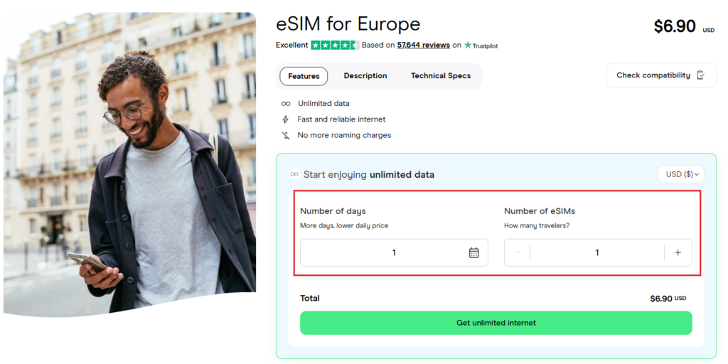Open the USD ($) currency dropdown
728x364 pixels.
point(681,175)
